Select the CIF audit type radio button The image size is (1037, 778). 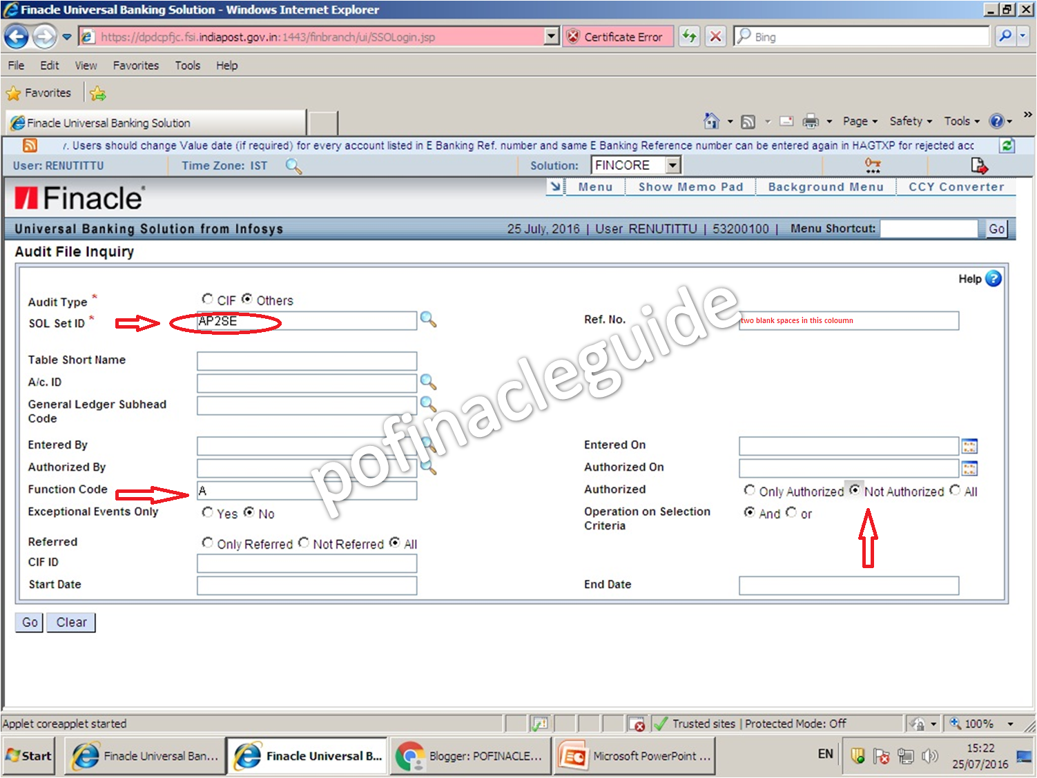(x=208, y=298)
